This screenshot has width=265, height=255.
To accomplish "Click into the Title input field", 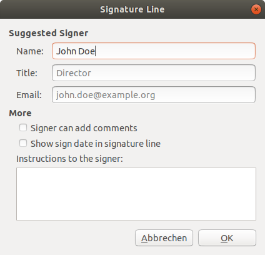I will (x=154, y=73).
